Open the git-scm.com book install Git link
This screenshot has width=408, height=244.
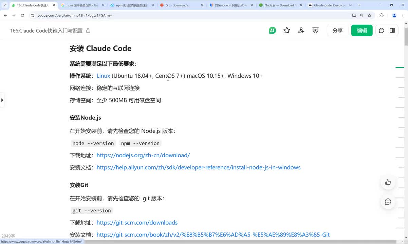click(213, 235)
